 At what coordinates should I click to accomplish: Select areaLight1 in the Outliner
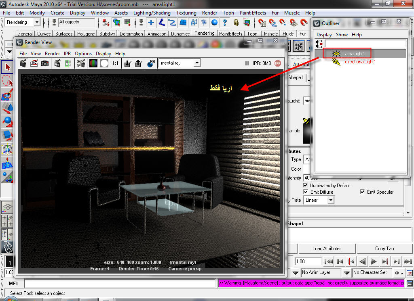click(x=355, y=54)
